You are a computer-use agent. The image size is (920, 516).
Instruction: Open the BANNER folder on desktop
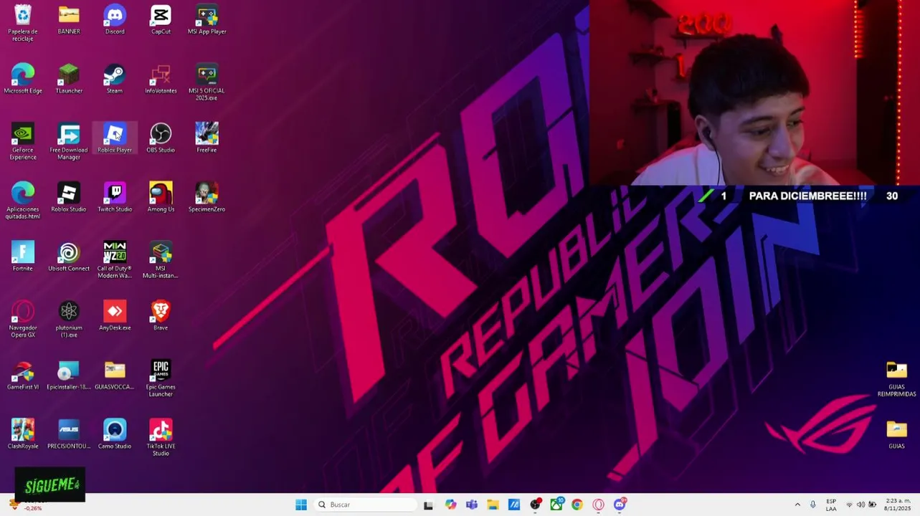pyautogui.click(x=69, y=19)
